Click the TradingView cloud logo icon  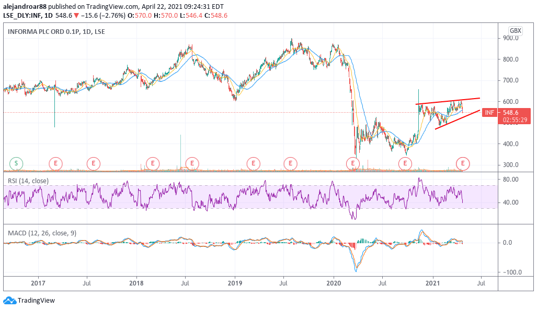pos(9,301)
